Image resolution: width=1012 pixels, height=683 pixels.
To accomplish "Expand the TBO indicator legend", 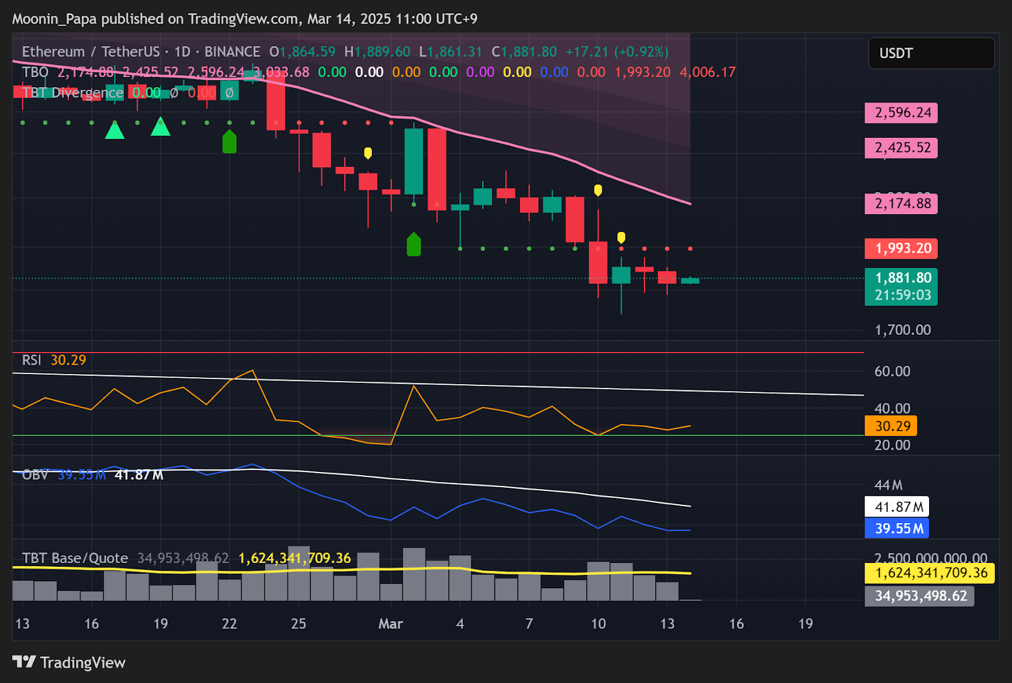I will pyautogui.click(x=35, y=72).
